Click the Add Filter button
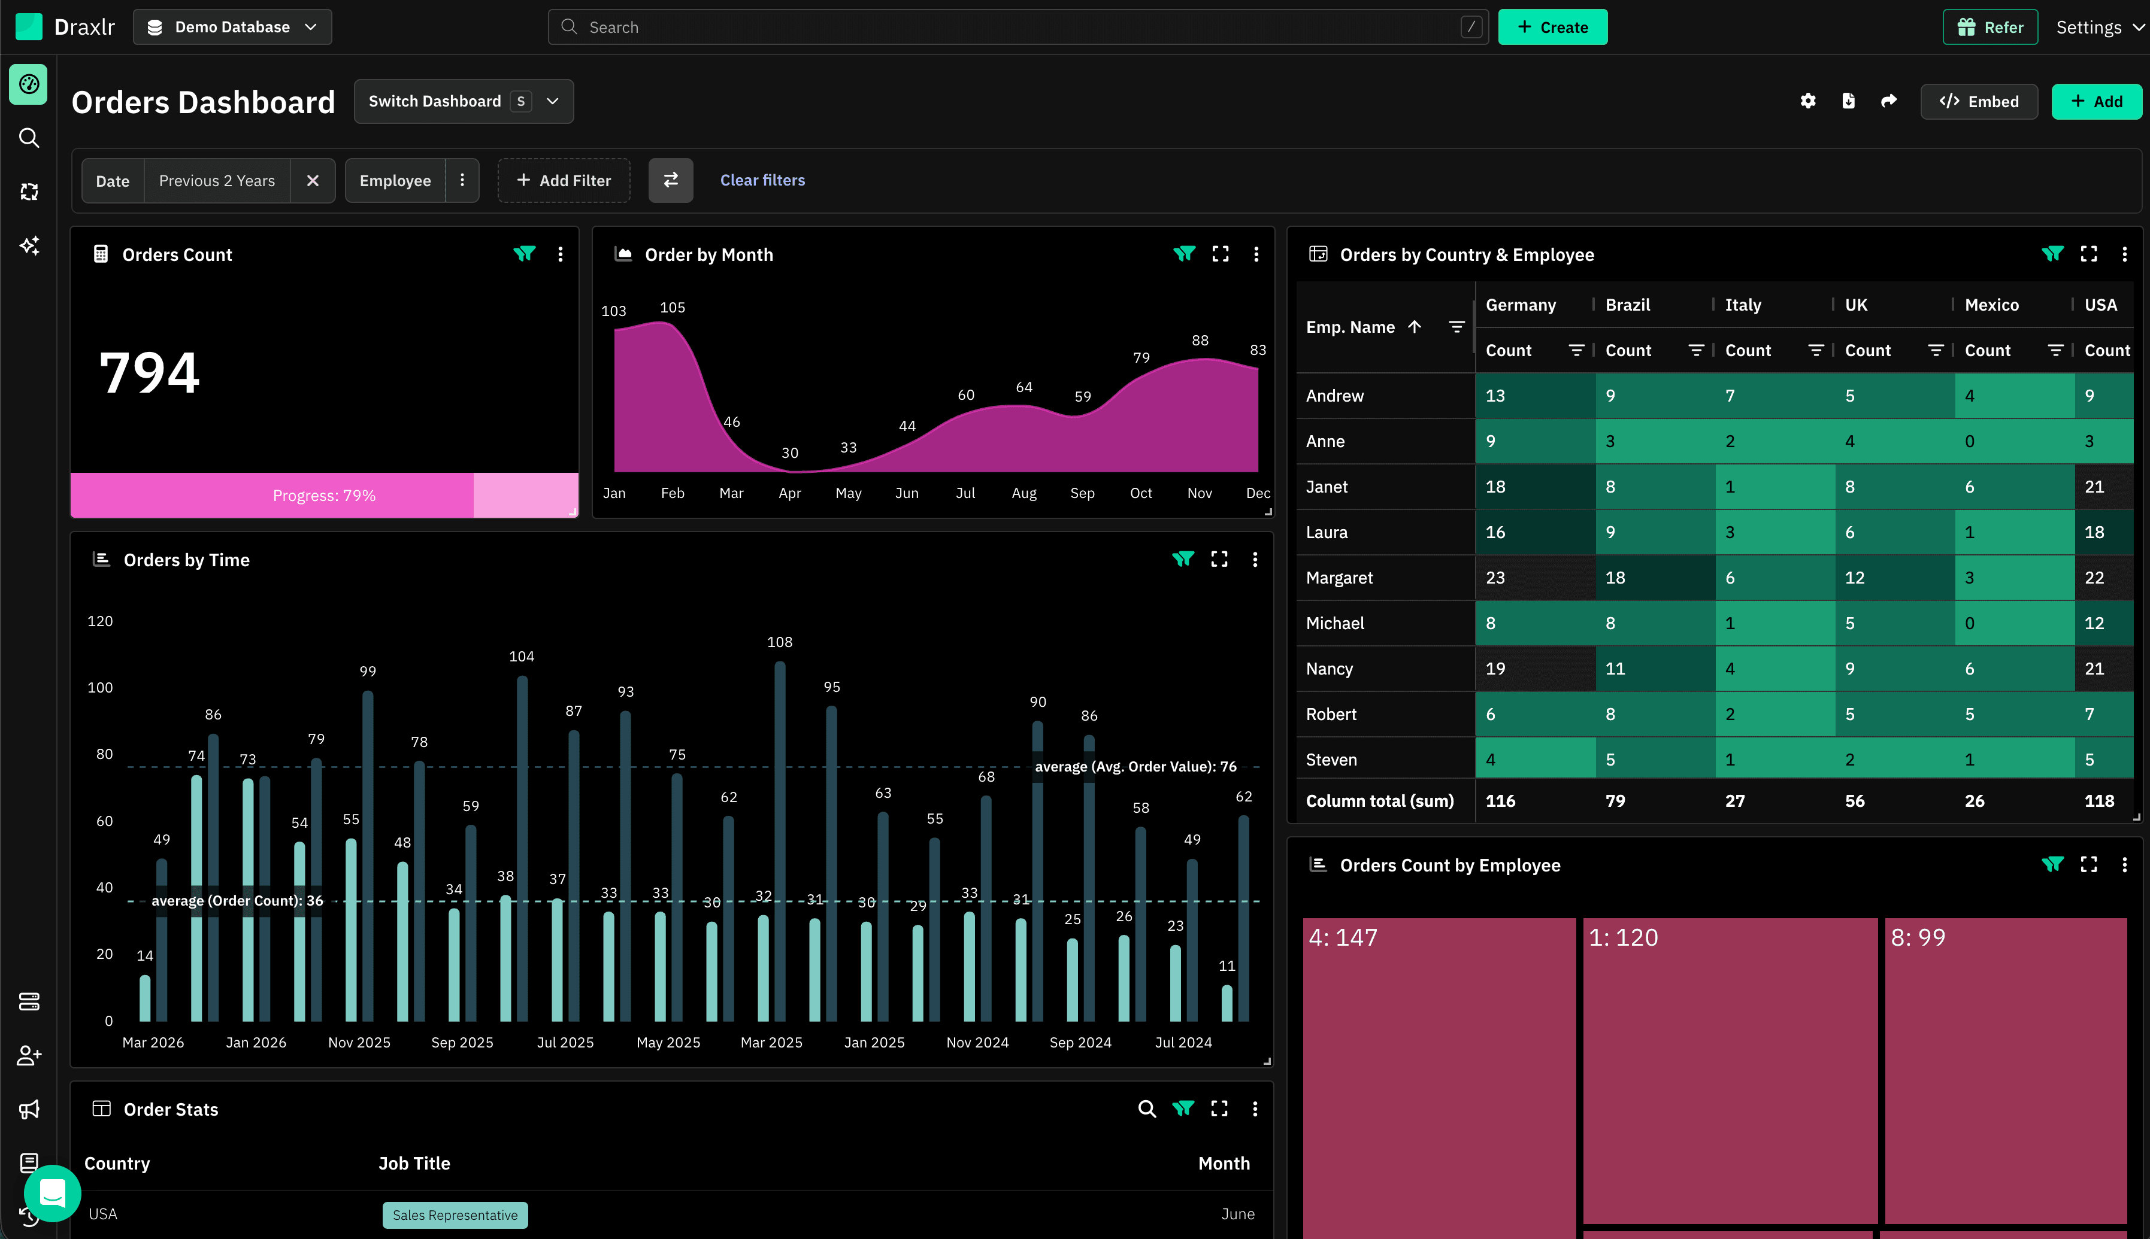Image resolution: width=2150 pixels, height=1239 pixels. pos(564,180)
